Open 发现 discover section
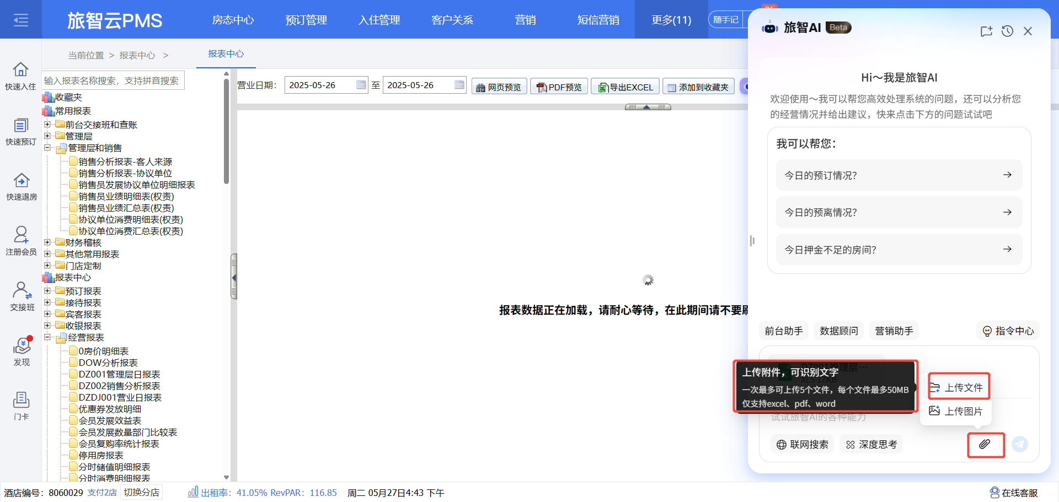The image size is (1059, 502). point(22,352)
